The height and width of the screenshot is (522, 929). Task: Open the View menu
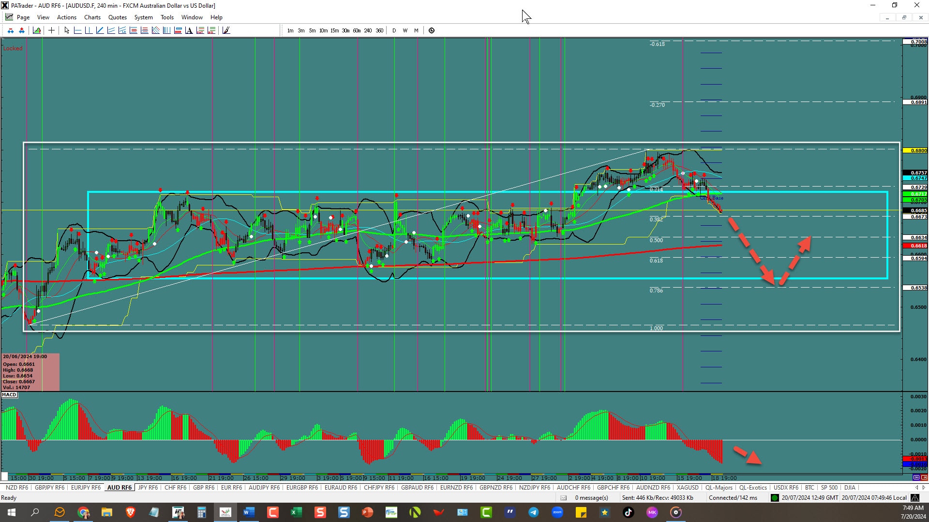[x=43, y=17]
